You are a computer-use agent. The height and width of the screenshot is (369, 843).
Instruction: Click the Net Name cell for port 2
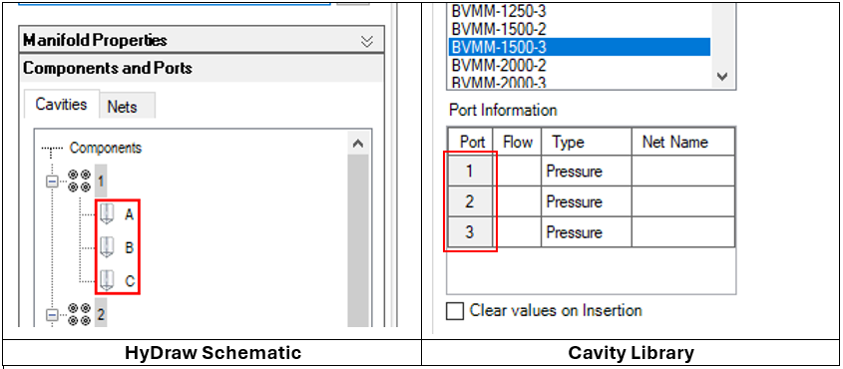(x=682, y=202)
